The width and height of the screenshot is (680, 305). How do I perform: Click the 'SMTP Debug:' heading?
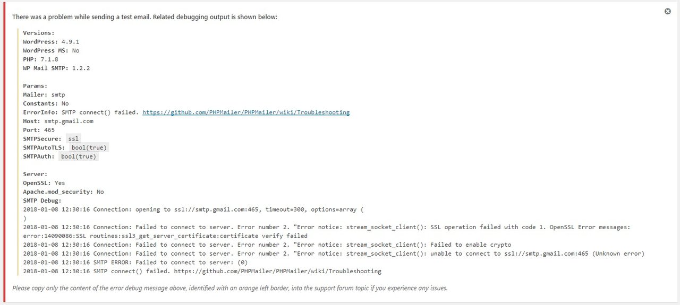[42, 201]
